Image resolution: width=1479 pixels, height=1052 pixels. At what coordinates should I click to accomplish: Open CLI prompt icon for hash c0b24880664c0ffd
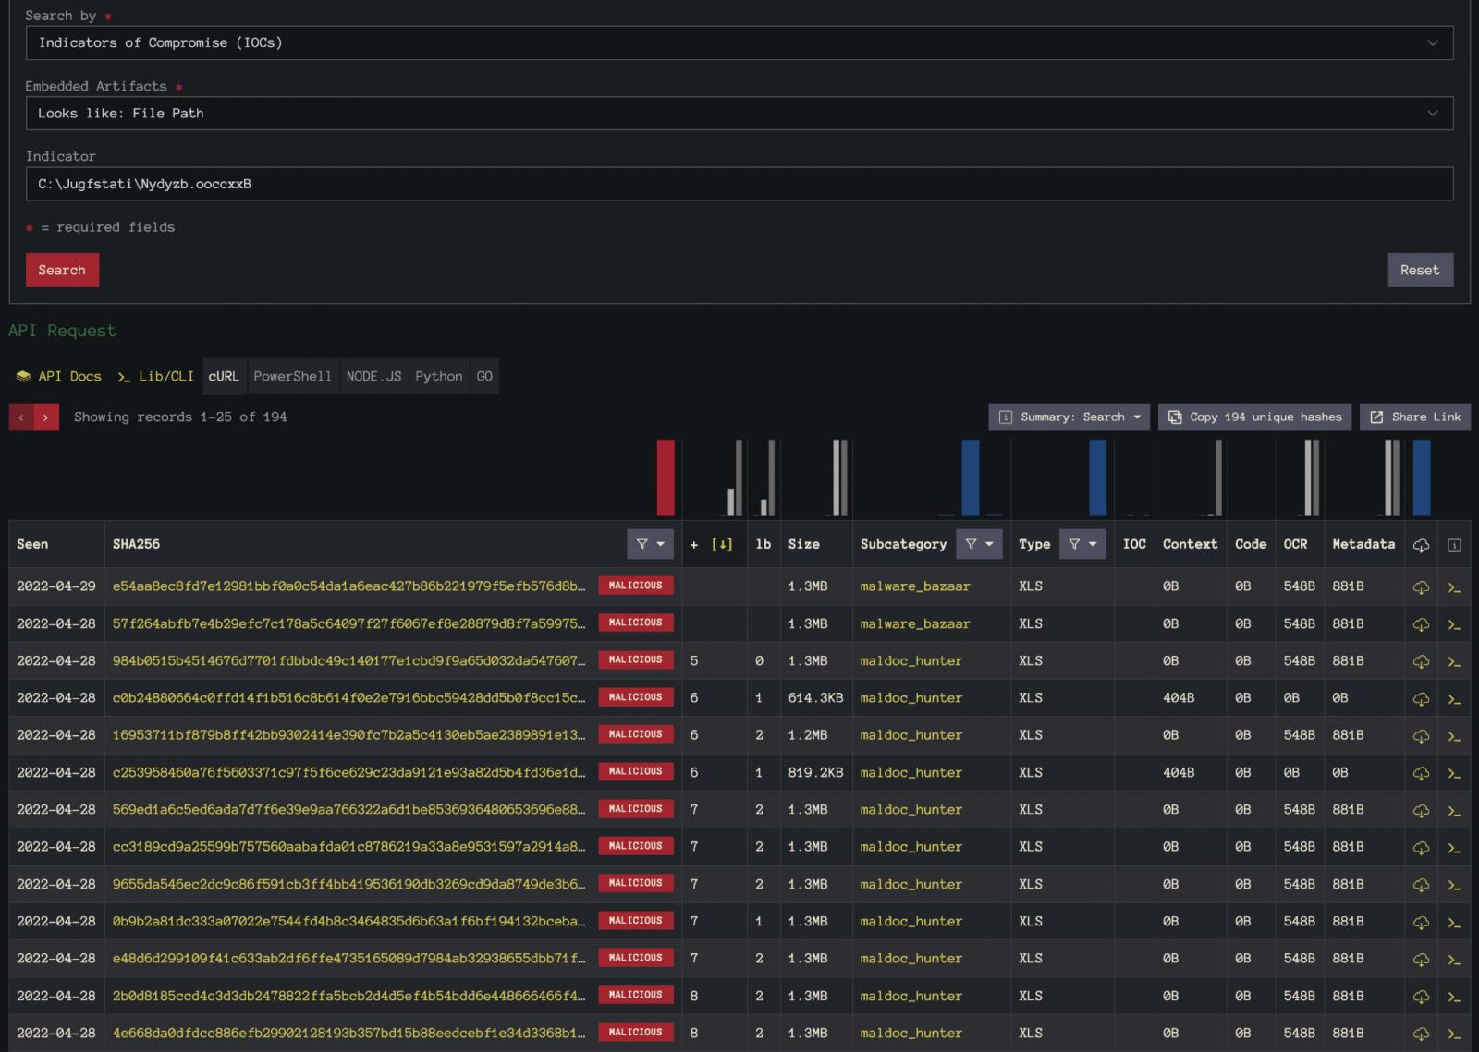click(1454, 699)
